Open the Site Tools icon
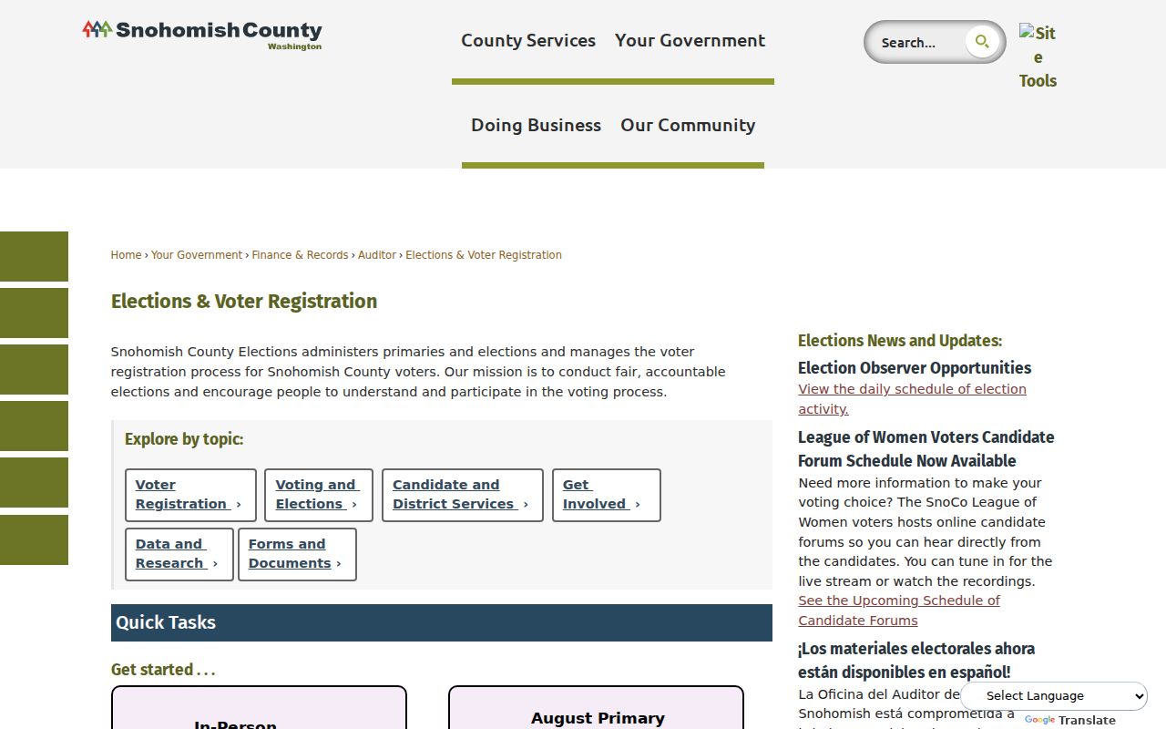The image size is (1166, 729). (1038, 56)
